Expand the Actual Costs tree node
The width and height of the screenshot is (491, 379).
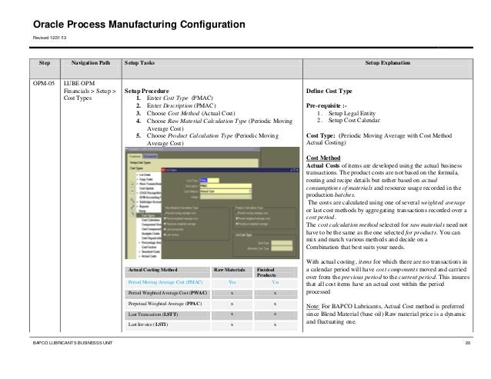click(139, 256)
